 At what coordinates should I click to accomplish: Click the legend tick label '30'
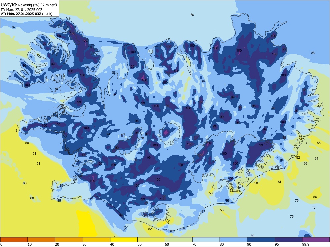tap(84, 244)
